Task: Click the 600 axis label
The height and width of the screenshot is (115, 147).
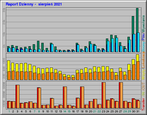Action: pyautogui.click(x=4, y=69)
